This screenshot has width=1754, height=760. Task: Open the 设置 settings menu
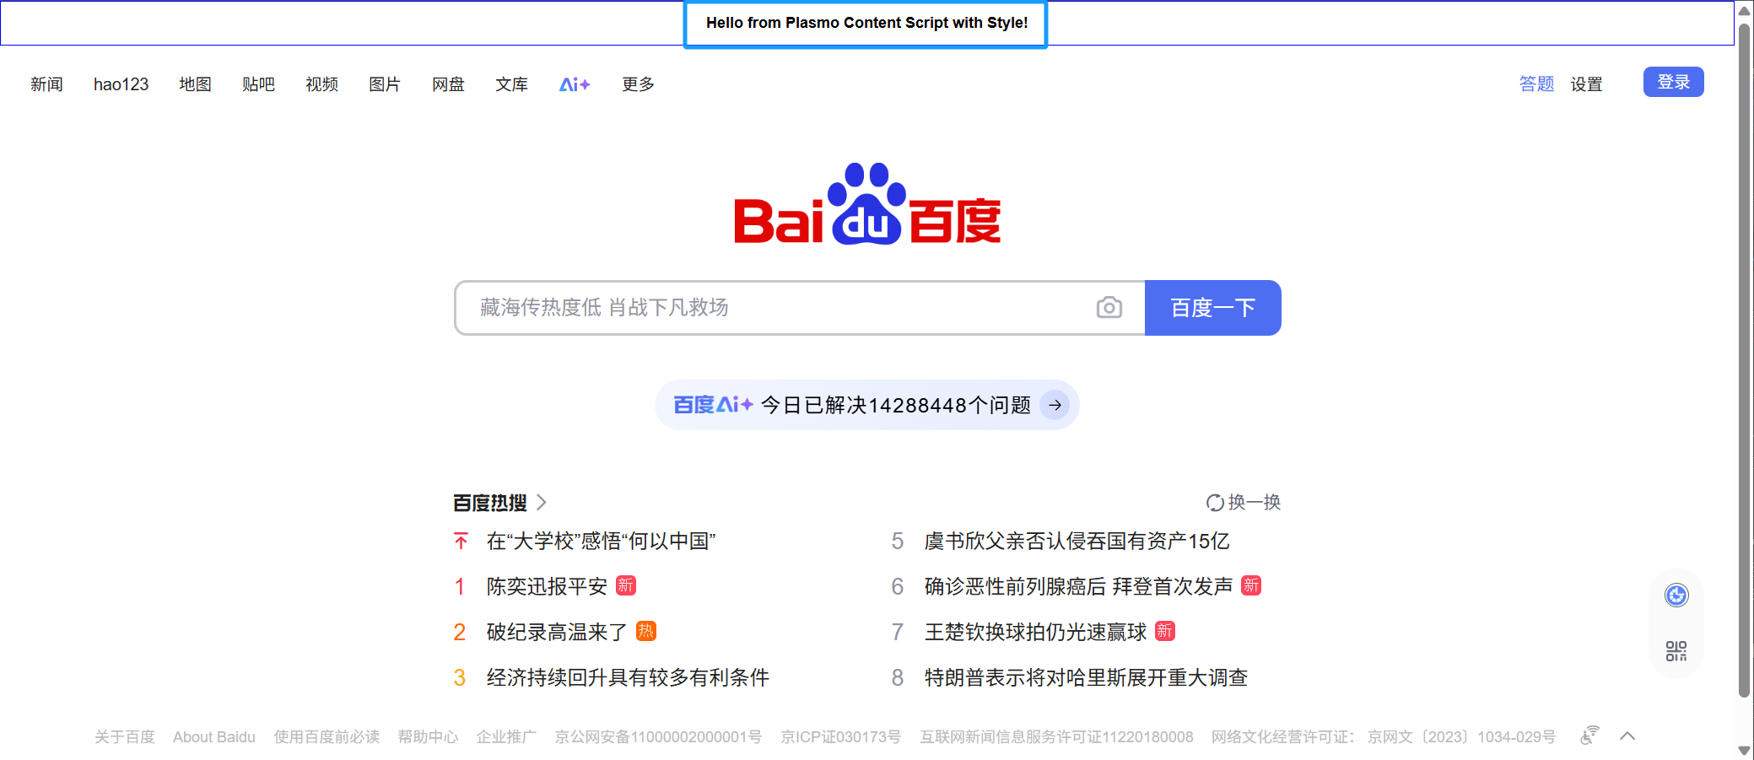click(1586, 84)
